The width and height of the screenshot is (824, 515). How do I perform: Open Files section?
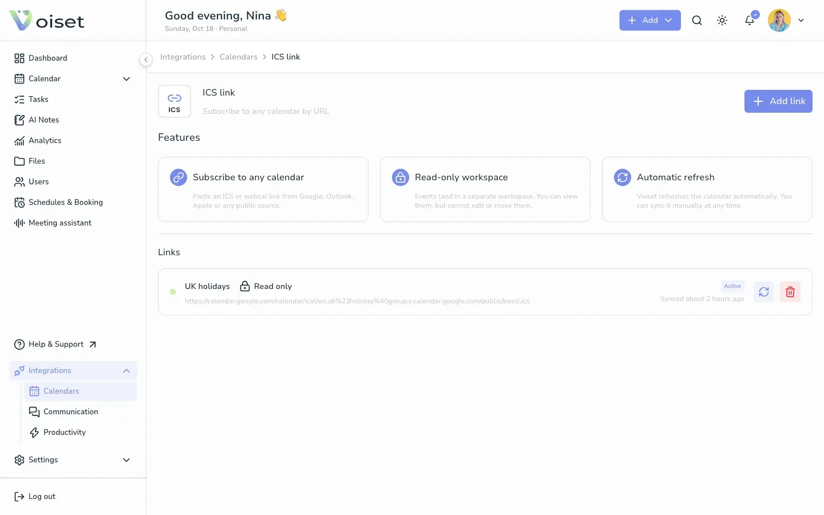pyautogui.click(x=73, y=161)
